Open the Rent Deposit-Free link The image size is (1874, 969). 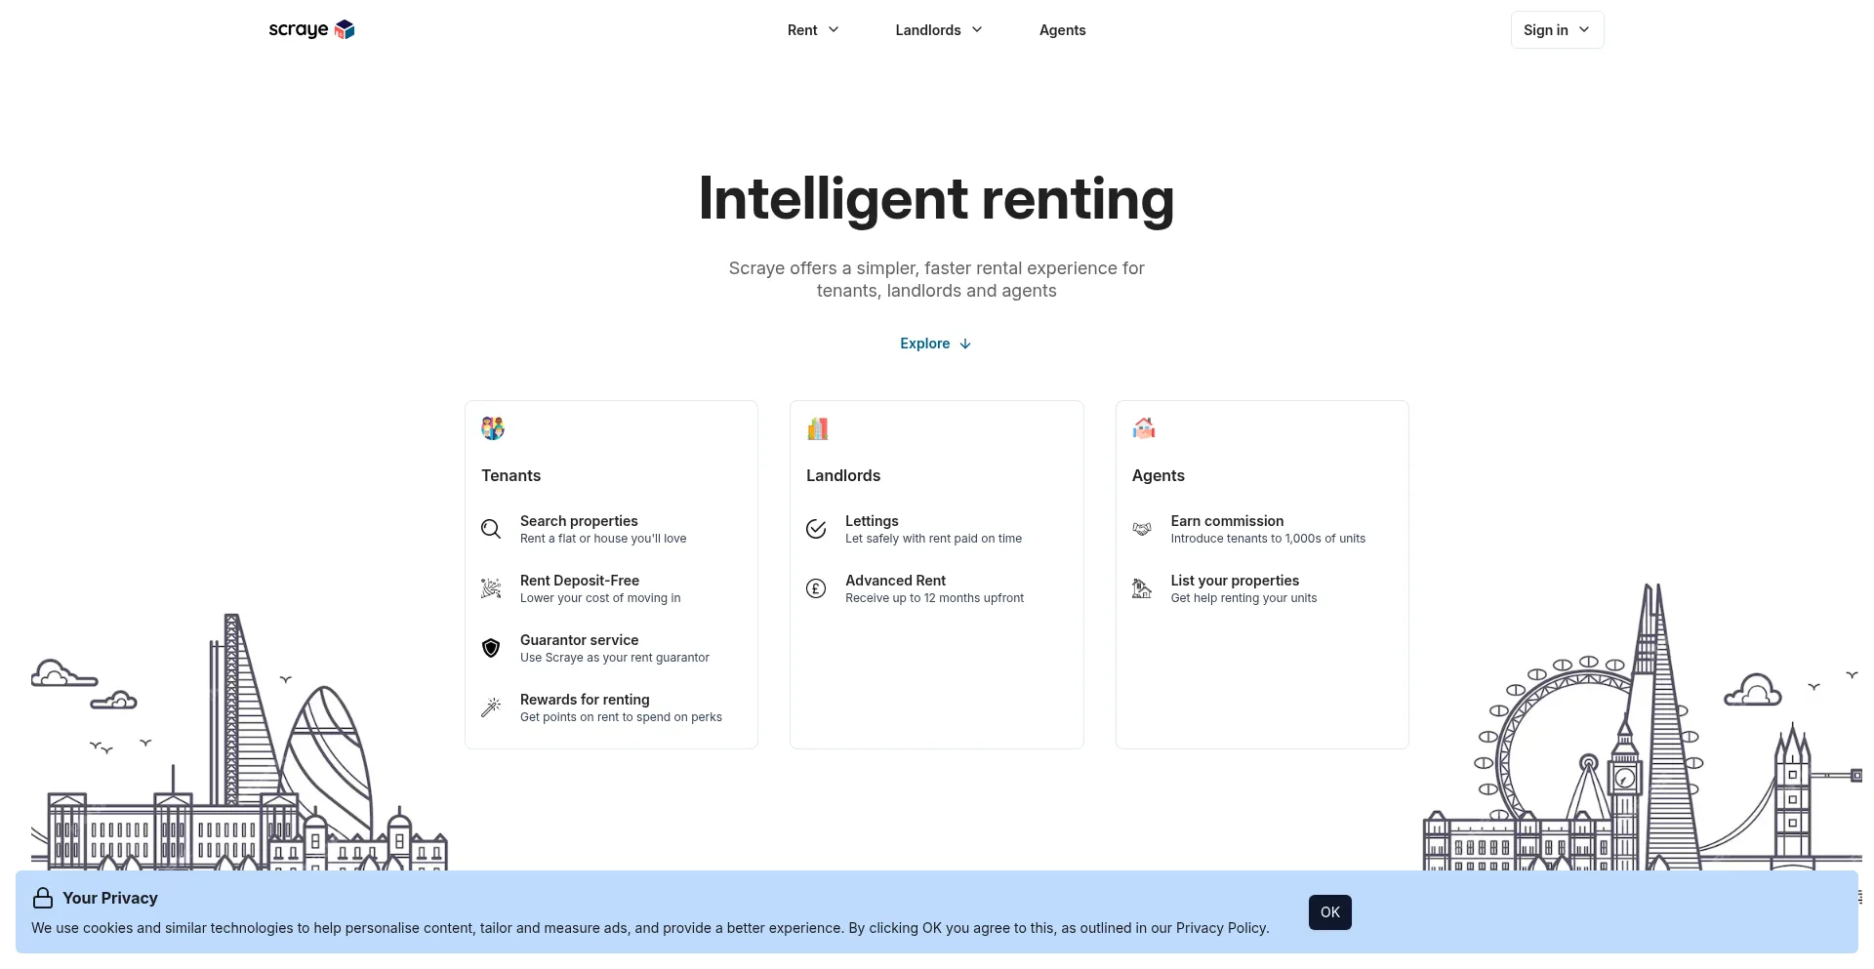tap(580, 581)
